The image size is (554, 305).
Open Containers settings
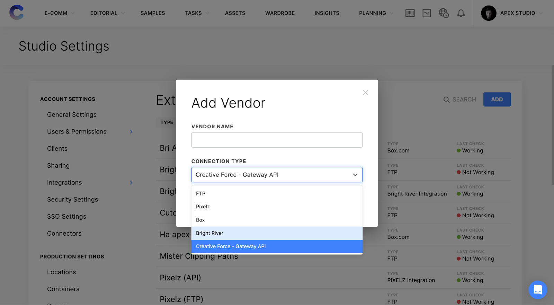click(x=63, y=289)
